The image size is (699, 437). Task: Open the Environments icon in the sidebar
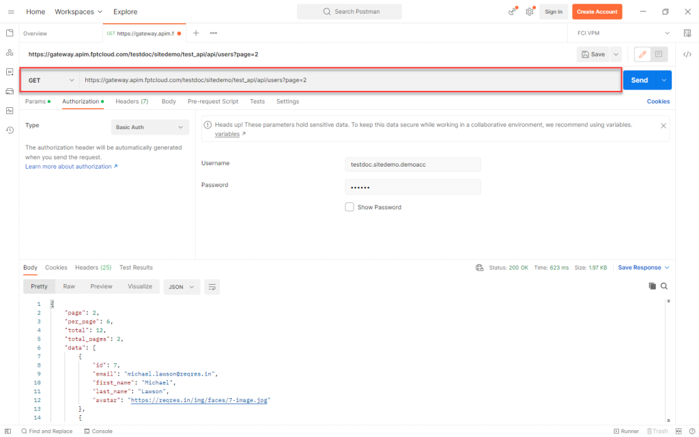8,72
